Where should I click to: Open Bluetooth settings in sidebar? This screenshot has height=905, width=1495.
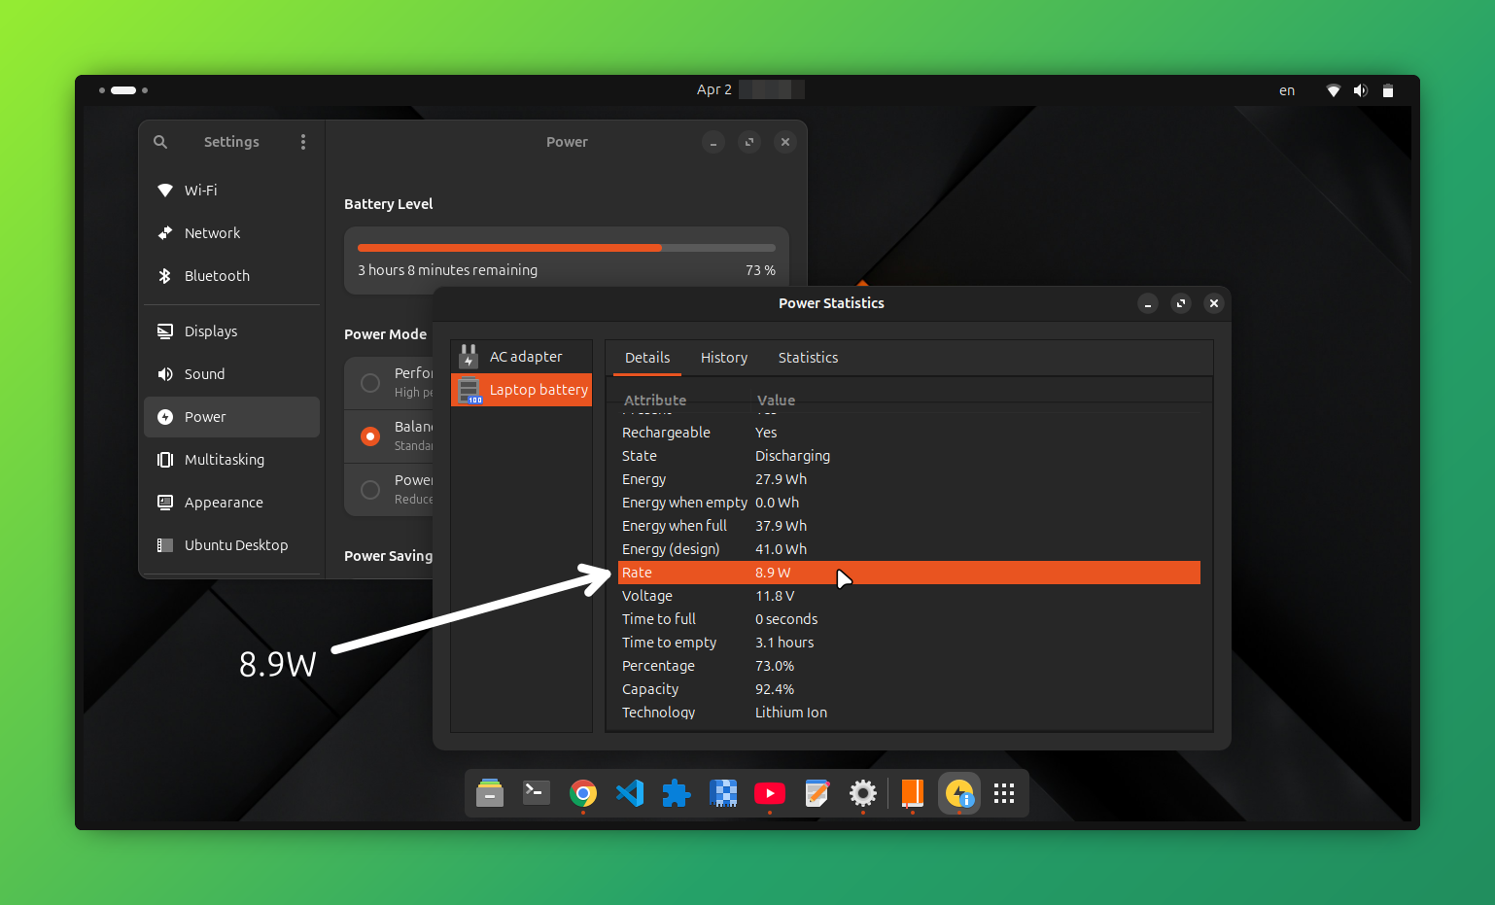coord(217,276)
